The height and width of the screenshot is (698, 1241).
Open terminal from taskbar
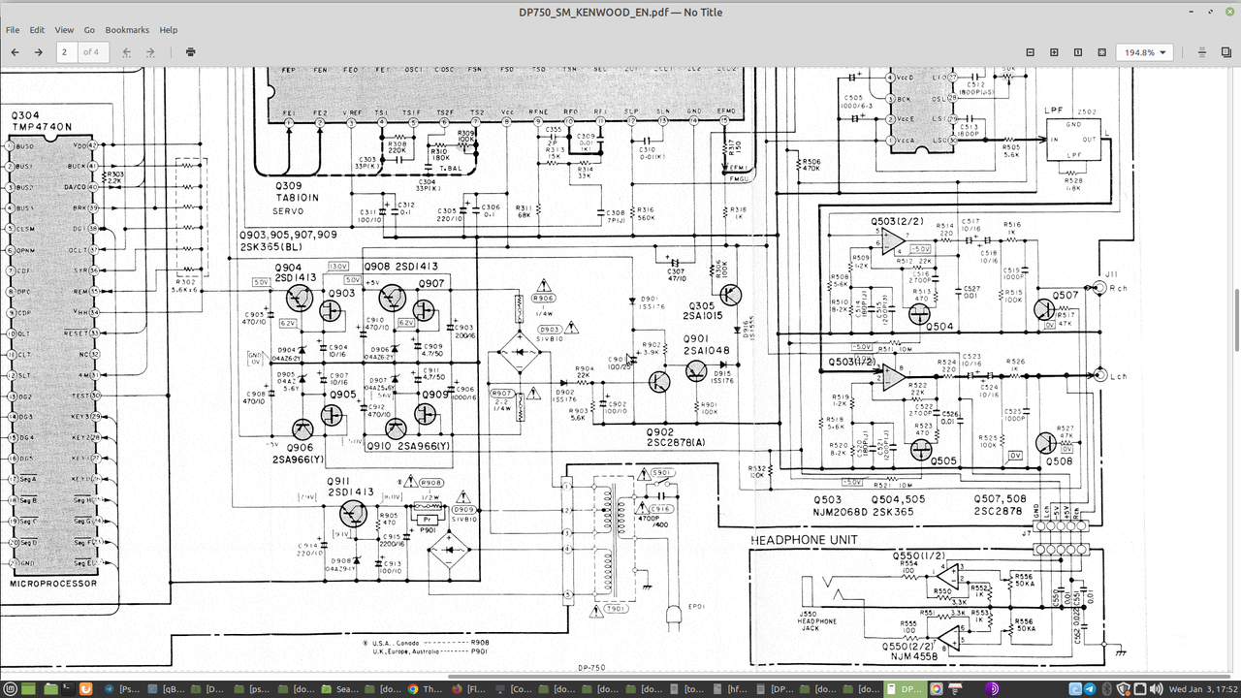tap(68, 688)
